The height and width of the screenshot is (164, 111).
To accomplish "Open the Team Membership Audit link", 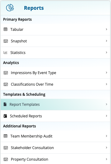I will (55, 136).
